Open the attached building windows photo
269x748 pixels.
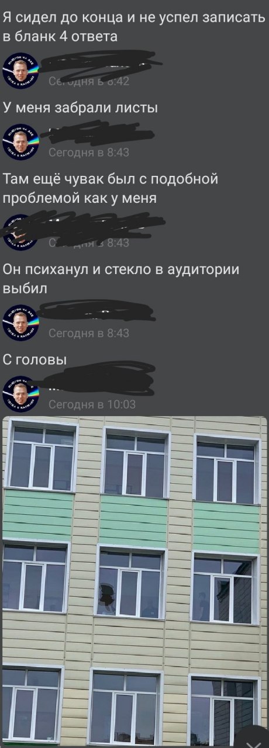coord(134,582)
